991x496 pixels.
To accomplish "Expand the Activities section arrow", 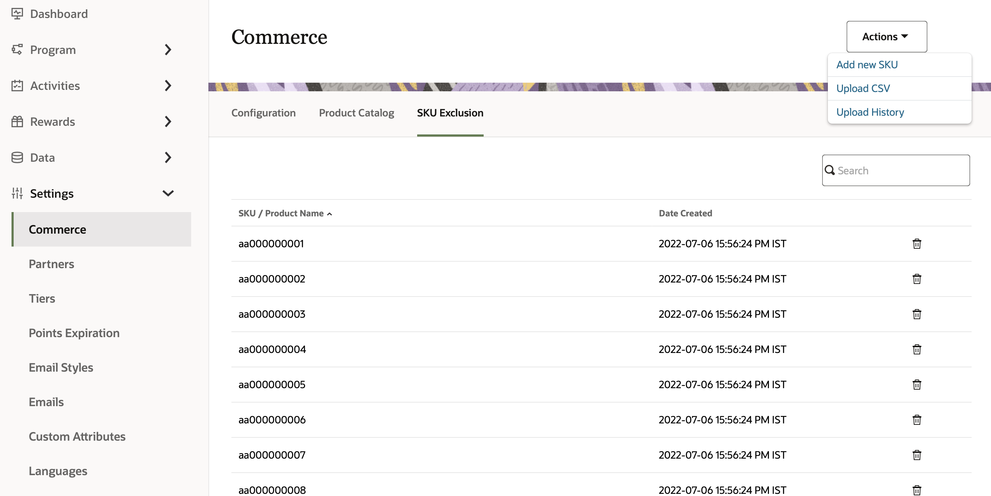I will pyautogui.click(x=168, y=86).
